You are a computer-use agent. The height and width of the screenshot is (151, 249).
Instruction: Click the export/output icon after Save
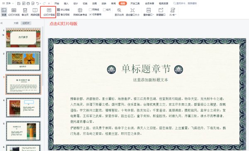click(x=24, y=3)
